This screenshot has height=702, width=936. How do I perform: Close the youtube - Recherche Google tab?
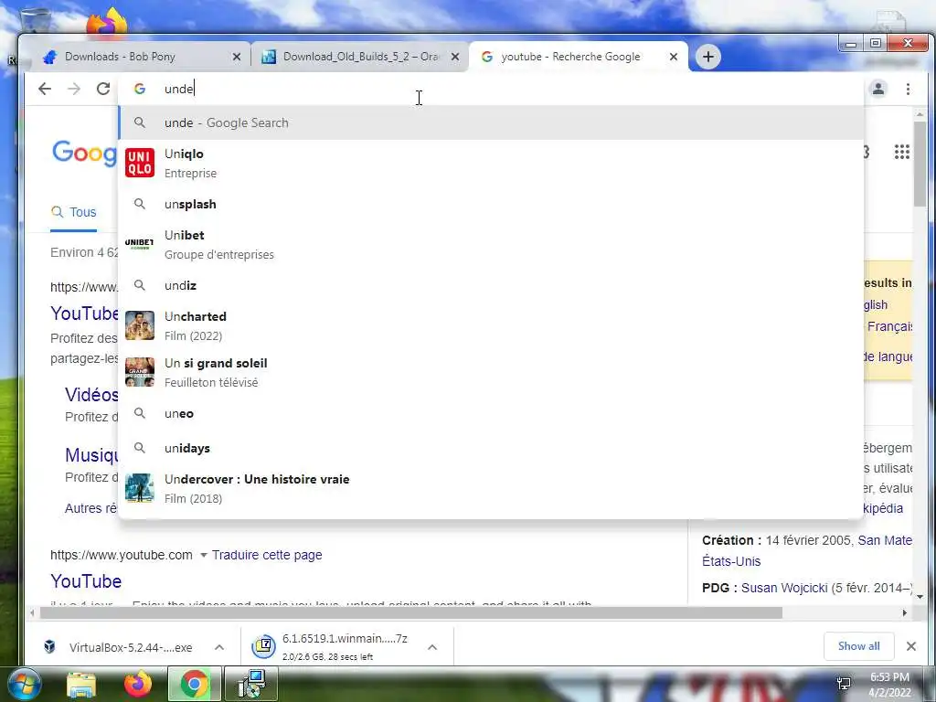click(x=674, y=57)
